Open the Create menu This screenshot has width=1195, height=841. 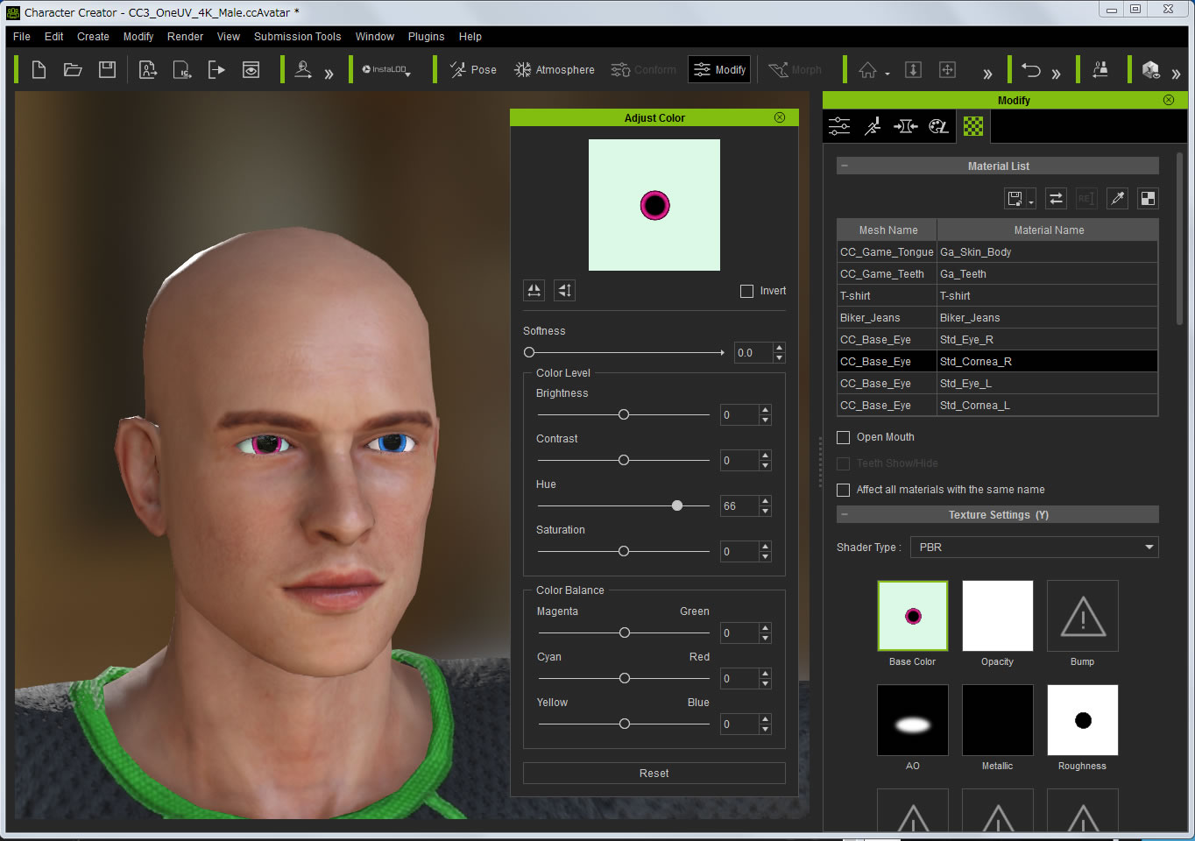93,37
